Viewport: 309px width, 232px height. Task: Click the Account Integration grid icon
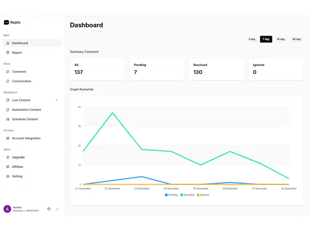click(8, 138)
